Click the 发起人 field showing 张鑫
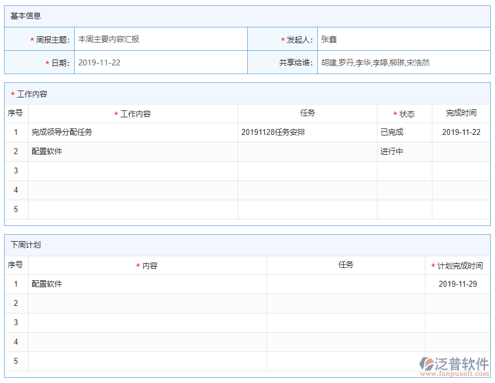The width and height of the screenshot is (495, 383). (x=403, y=40)
